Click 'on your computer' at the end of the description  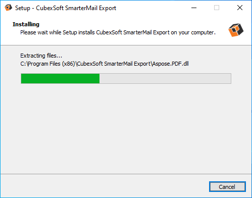tap(193, 32)
